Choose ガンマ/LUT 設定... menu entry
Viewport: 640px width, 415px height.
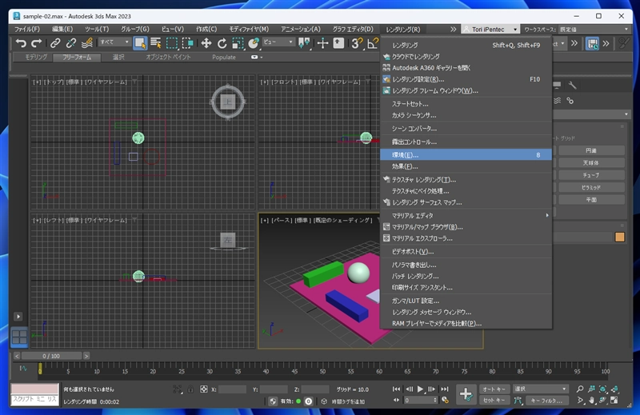click(466, 301)
